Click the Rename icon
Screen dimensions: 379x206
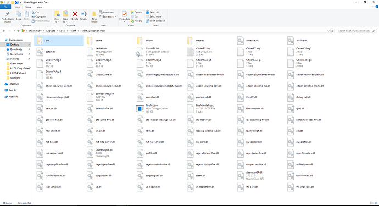point(83,14)
